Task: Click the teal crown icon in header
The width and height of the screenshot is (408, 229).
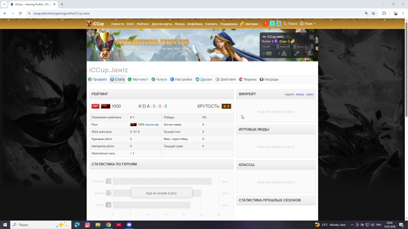Action: pyautogui.click(x=272, y=24)
